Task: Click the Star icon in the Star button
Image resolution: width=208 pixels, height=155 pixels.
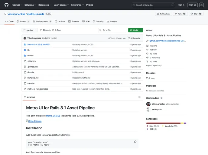Action: [x=192, y=14]
